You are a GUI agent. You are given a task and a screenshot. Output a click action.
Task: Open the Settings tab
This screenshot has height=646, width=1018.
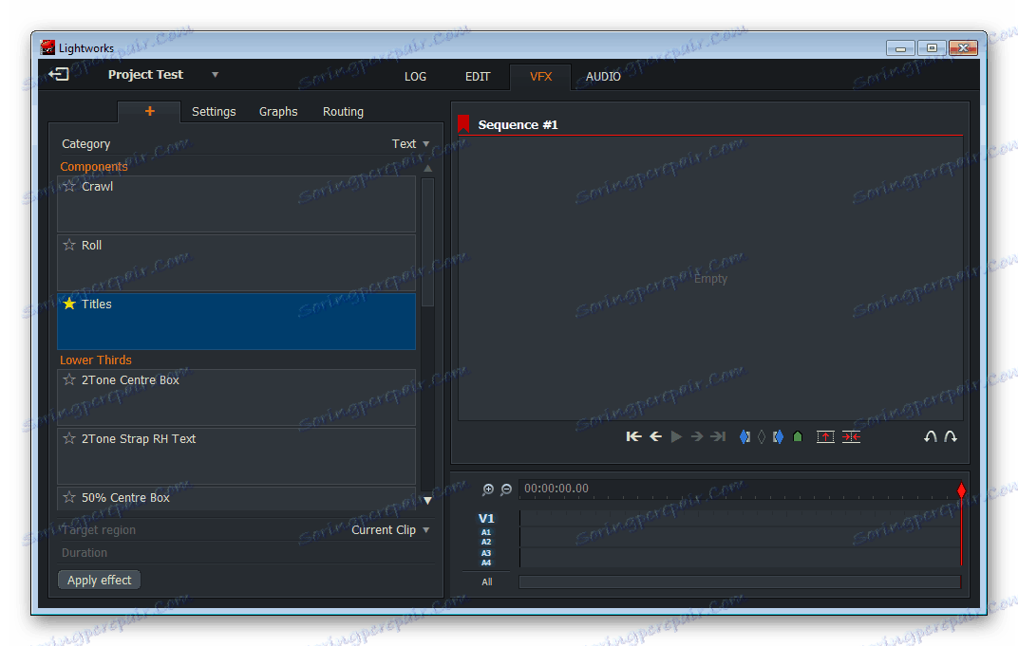[x=214, y=112]
